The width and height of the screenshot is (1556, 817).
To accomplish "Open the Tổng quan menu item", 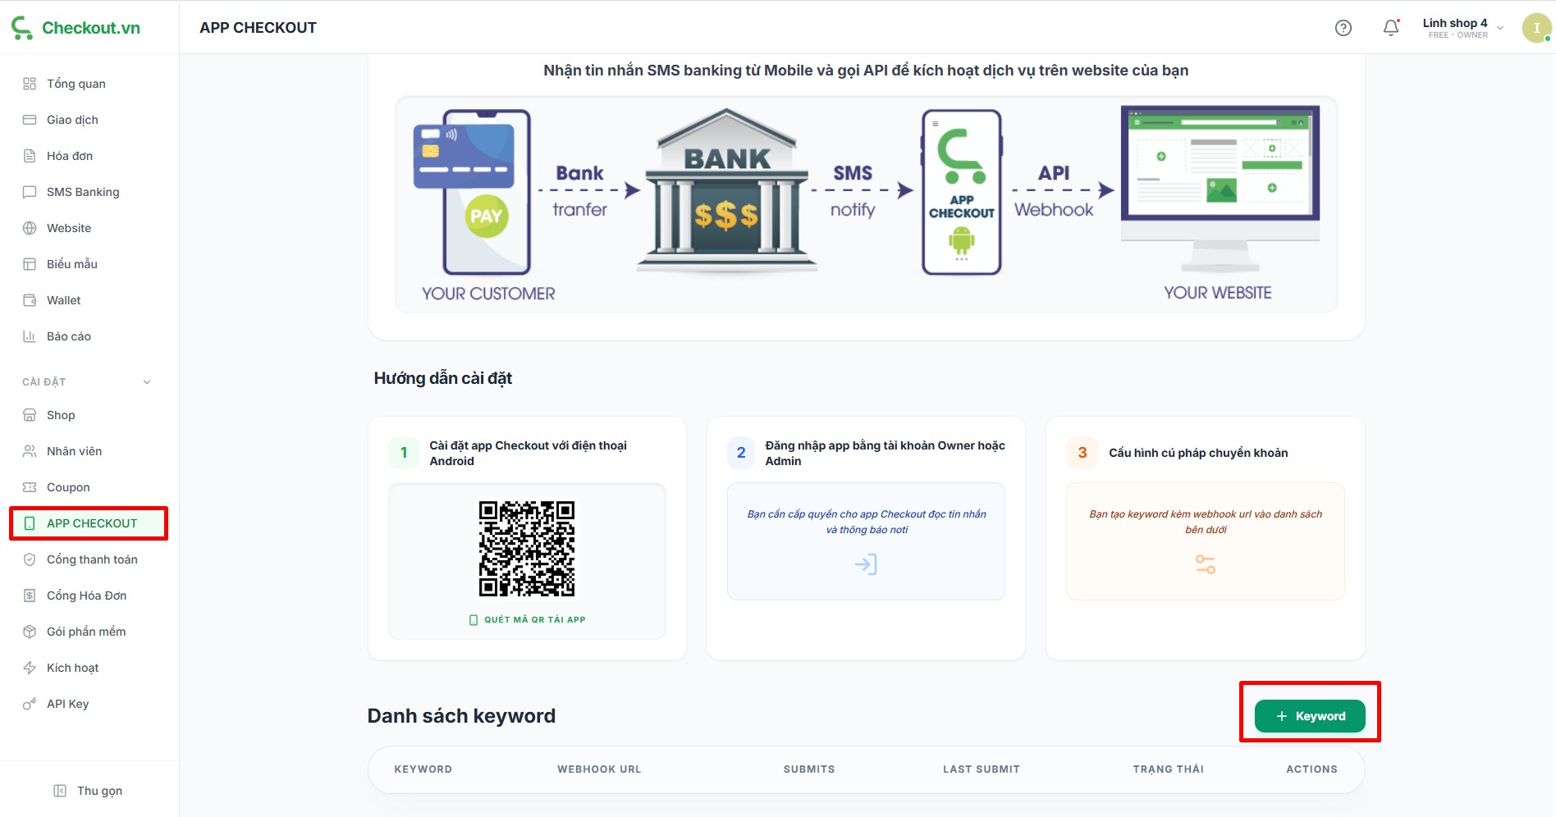I will coord(76,84).
